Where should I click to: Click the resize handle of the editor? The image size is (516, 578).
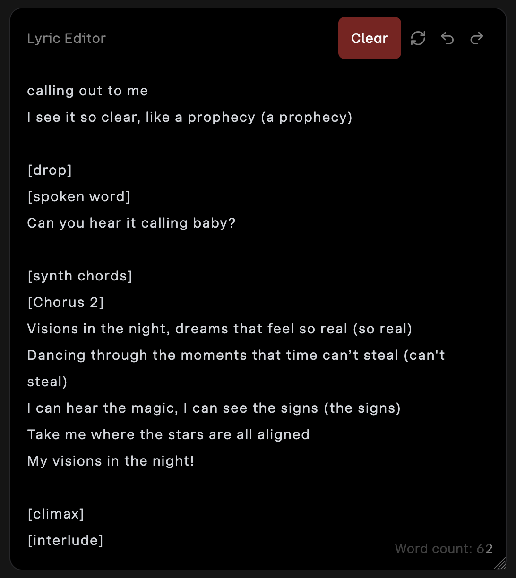pyautogui.click(x=499, y=563)
